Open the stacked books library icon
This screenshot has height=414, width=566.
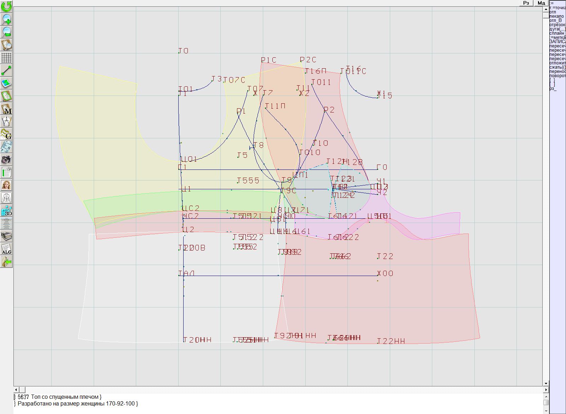coord(6,236)
